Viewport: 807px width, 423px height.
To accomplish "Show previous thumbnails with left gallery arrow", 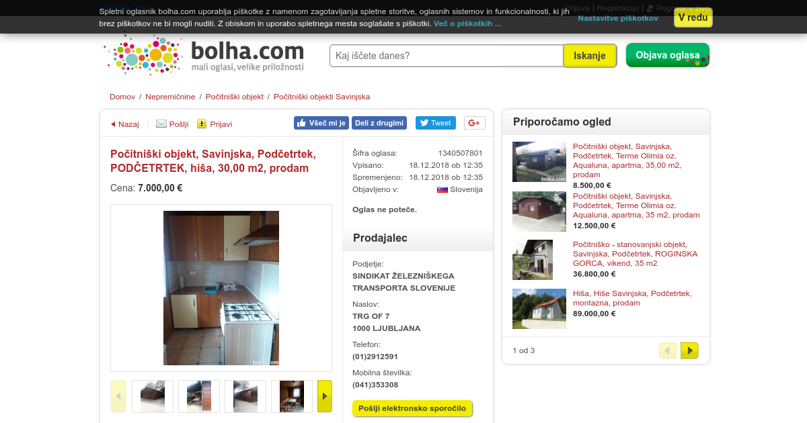I will [118, 396].
